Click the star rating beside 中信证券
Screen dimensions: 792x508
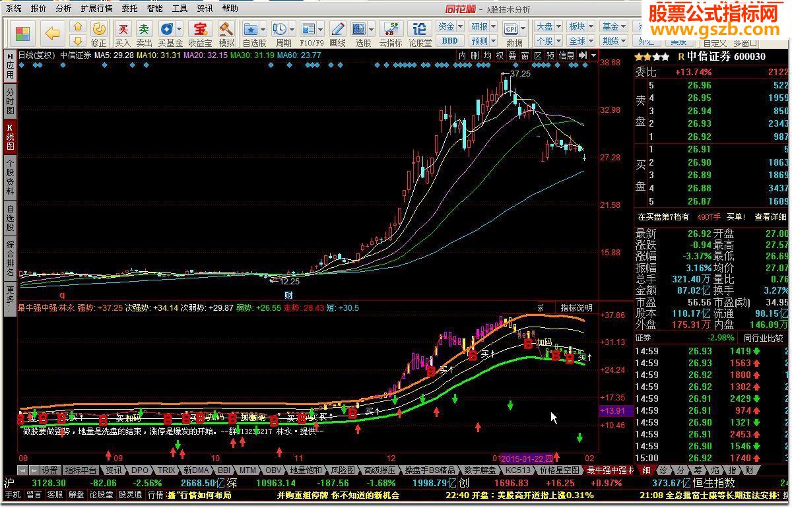point(651,57)
